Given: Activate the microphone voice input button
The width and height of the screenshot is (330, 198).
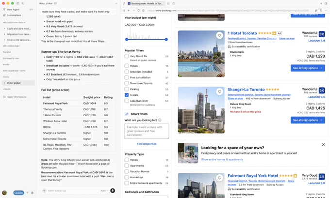Looking at the screenshot, I should click(x=113, y=191).
